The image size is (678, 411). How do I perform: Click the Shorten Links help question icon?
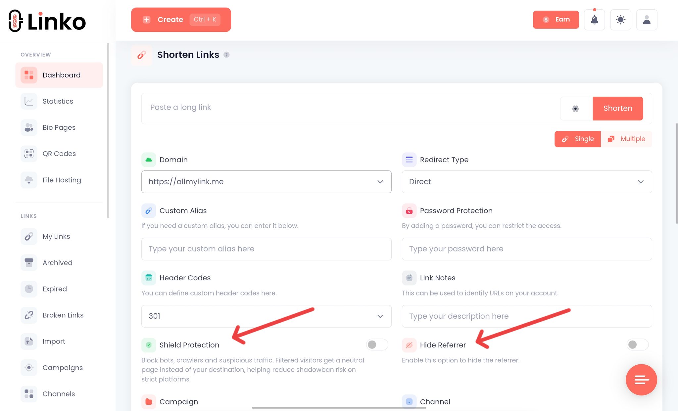pyautogui.click(x=226, y=55)
